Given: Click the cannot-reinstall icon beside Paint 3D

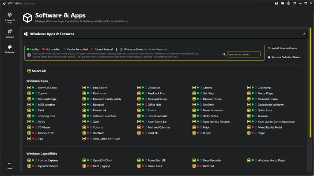Looking at the screenshot, I should pos(146,133).
